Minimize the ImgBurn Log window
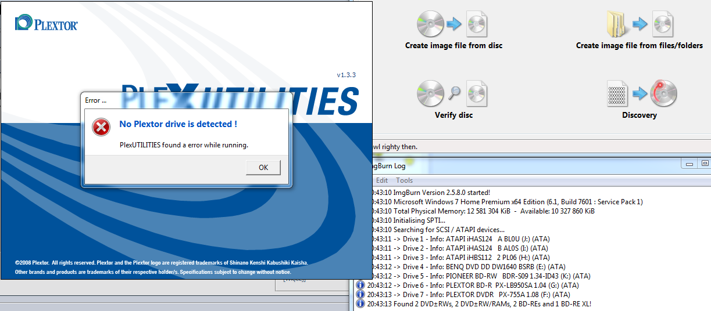This screenshot has height=311, width=711. click(691, 164)
